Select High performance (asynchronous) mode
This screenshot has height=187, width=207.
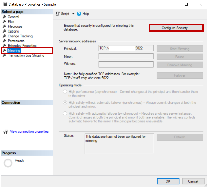(65, 92)
